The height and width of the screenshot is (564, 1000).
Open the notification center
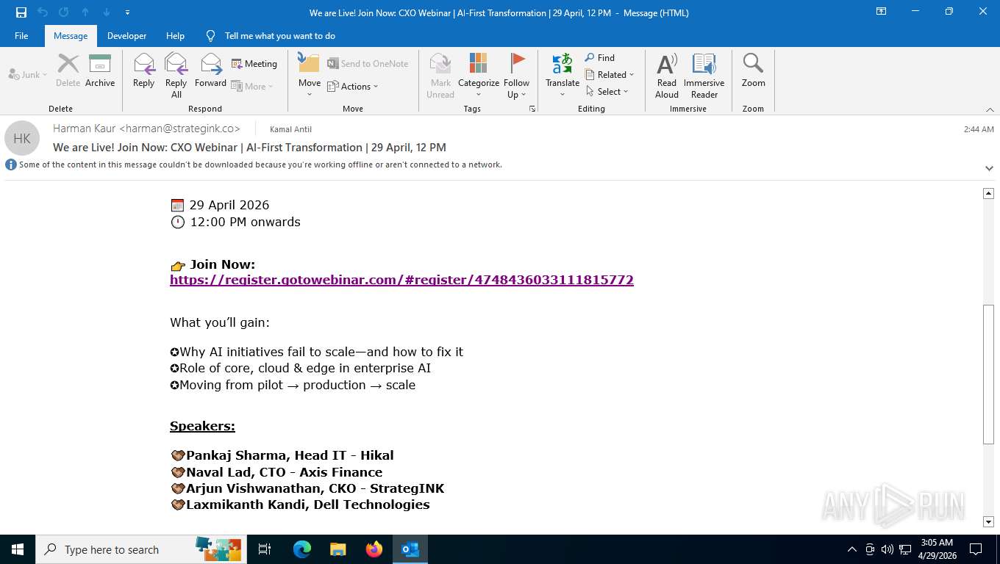(976, 549)
